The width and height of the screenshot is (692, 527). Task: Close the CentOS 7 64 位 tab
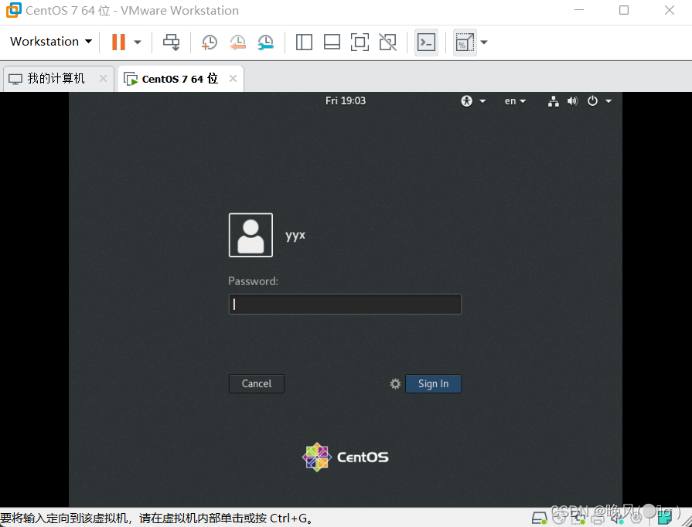(233, 79)
